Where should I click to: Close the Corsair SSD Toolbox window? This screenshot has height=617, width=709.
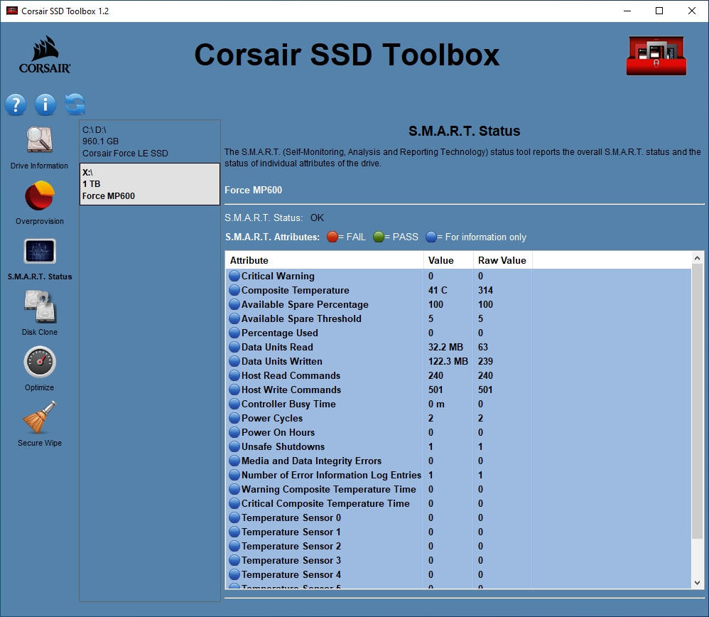click(692, 11)
